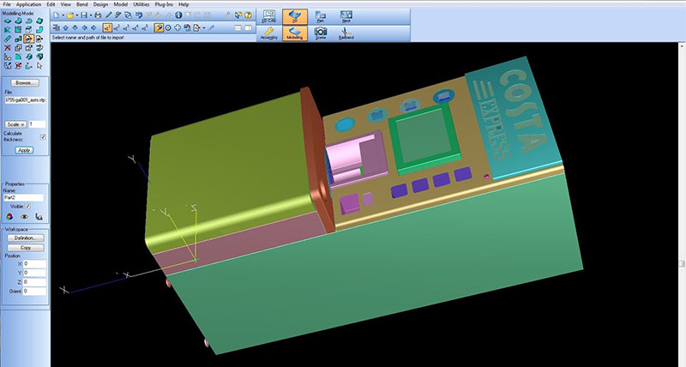
Task: Uncheck the Visible checkbox in Properties
Action: coord(28,207)
